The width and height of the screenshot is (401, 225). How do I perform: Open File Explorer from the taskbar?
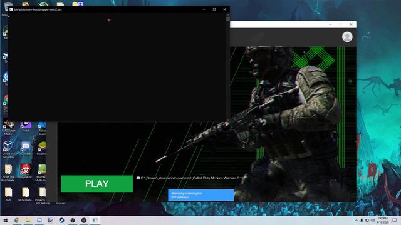(x=28, y=221)
